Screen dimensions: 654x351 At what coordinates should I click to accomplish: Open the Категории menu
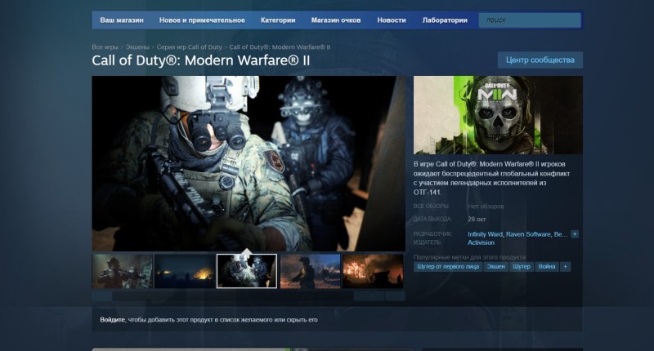[x=278, y=20]
